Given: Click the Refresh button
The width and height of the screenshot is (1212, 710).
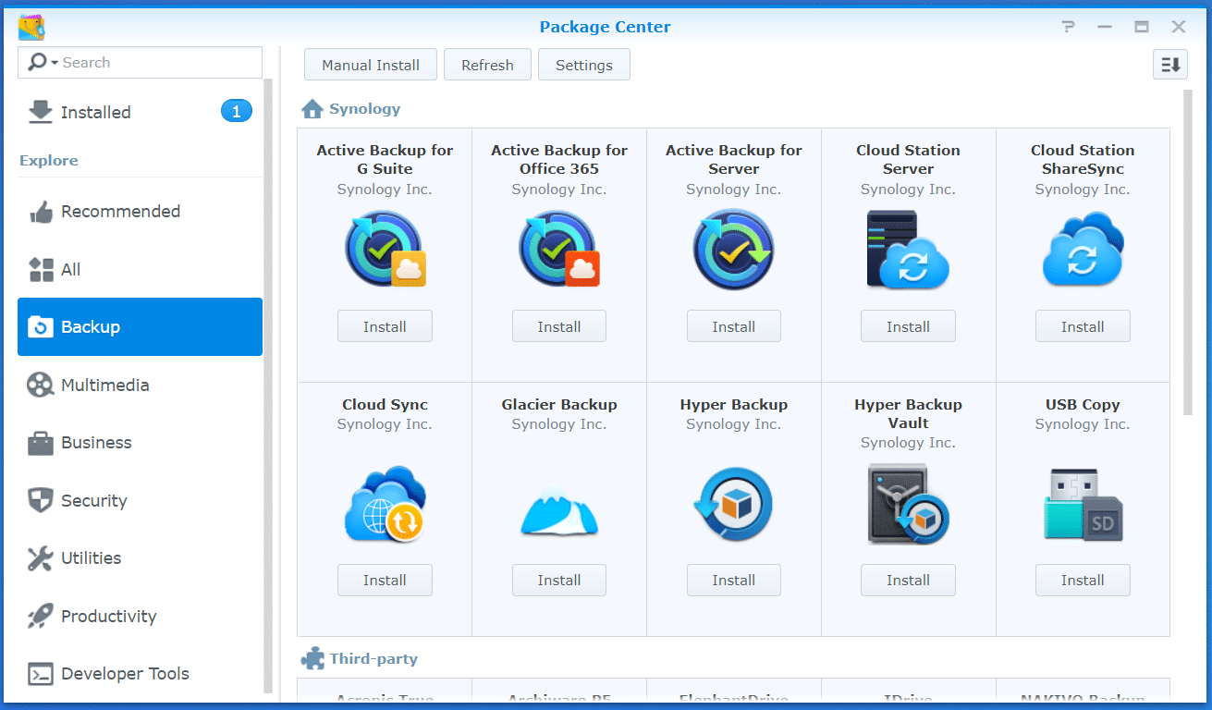Looking at the screenshot, I should click(487, 66).
